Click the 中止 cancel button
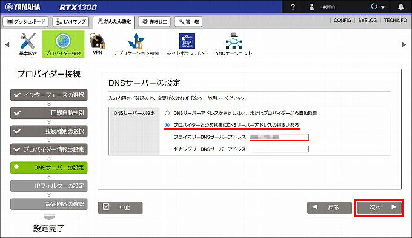Image resolution: width=412 pixels, height=238 pixels. click(x=121, y=208)
